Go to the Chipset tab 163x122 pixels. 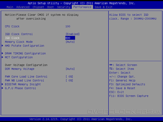tap(38, 7)
